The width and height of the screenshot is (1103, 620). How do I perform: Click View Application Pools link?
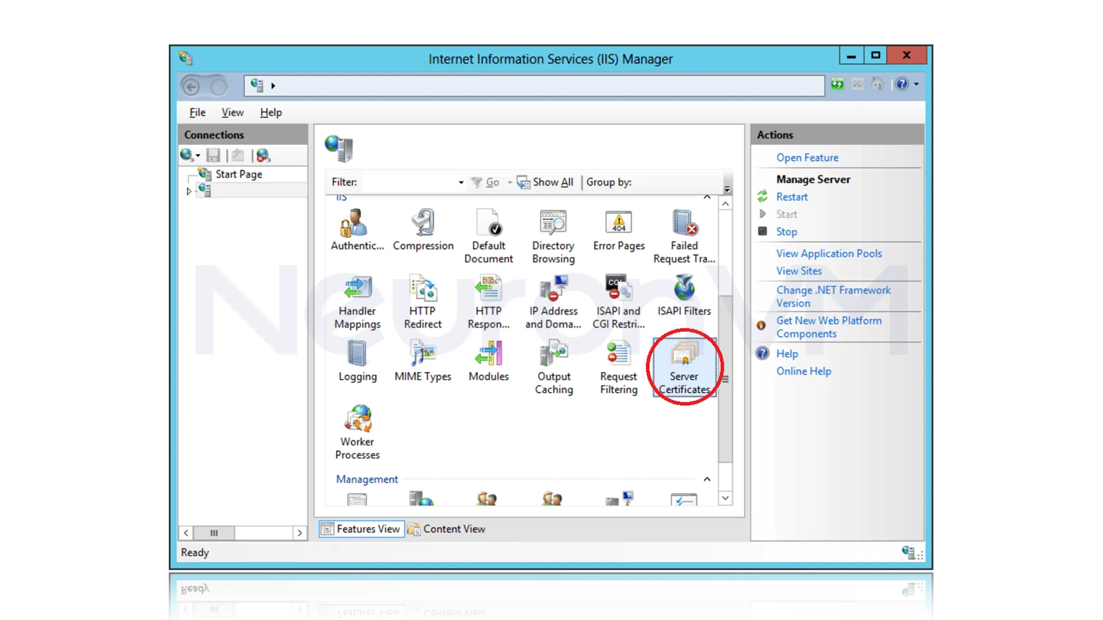click(x=828, y=253)
